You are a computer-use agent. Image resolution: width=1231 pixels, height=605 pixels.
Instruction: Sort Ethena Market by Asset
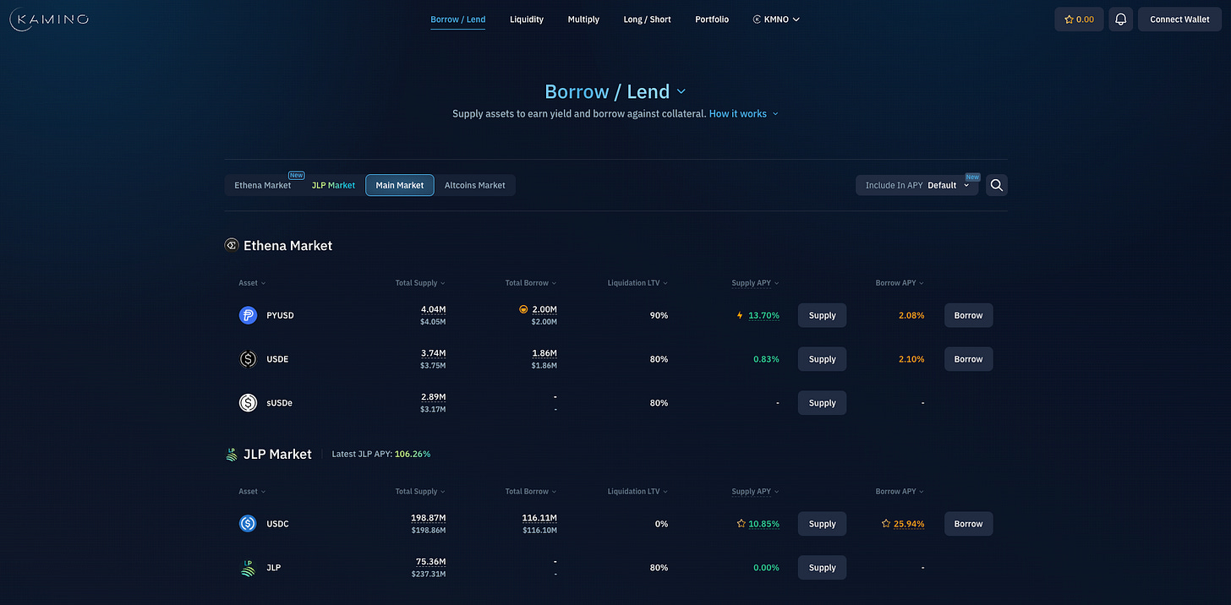252,283
